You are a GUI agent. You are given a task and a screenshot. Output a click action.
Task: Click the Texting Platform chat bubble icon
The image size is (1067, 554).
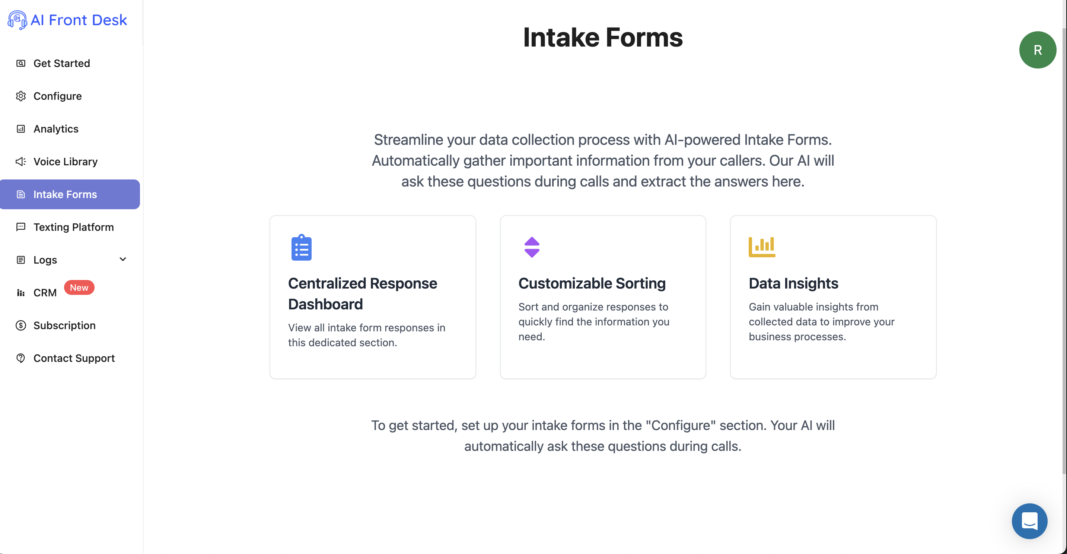[x=21, y=227]
